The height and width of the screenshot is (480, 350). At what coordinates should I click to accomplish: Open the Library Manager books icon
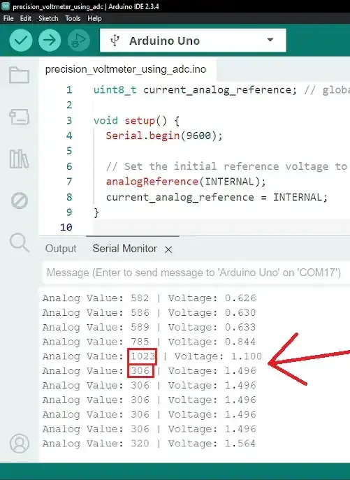click(x=20, y=159)
